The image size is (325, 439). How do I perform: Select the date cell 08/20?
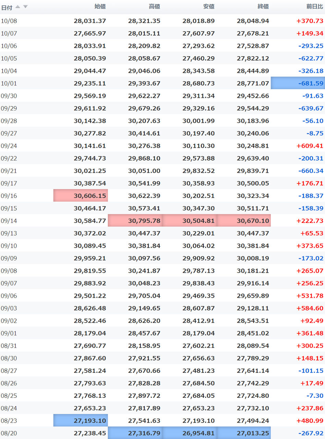pyautogui.click(x=9, y=433)
